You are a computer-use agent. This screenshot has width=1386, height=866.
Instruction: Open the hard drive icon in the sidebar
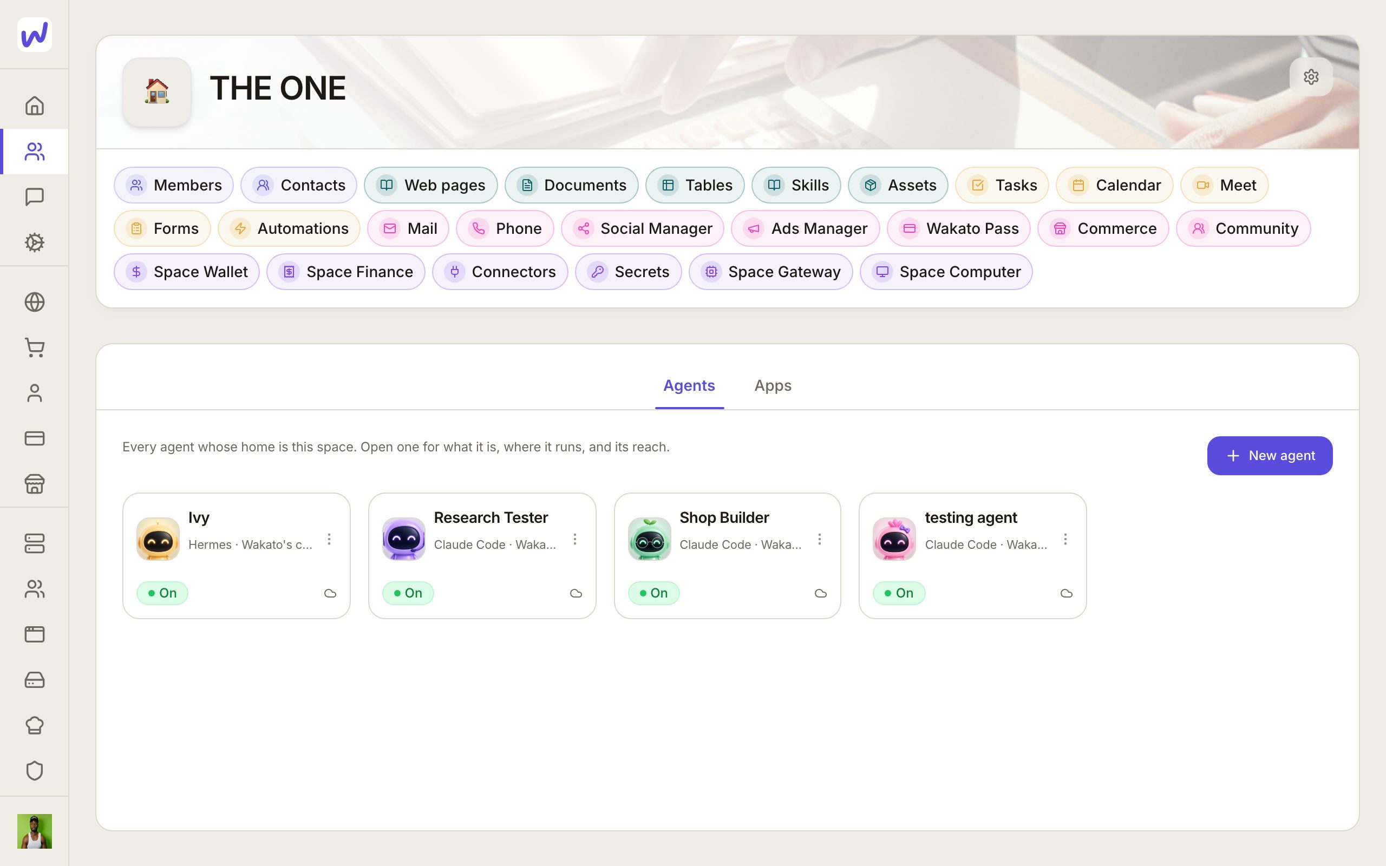point(34,680)
